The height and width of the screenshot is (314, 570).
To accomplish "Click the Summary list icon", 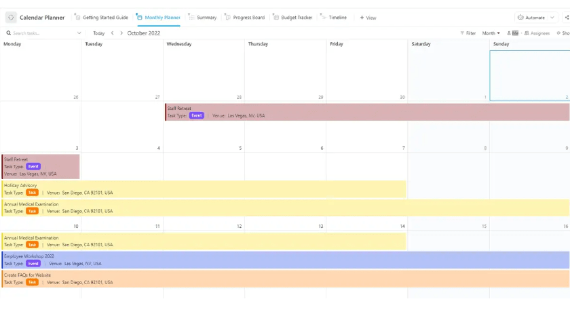I will [x=191, y=17].
